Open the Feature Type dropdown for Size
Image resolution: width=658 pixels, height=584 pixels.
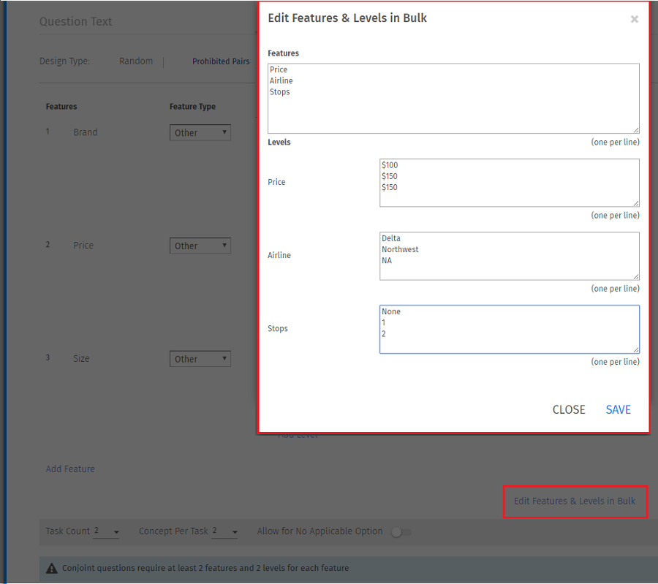click(x=200, y=359)
